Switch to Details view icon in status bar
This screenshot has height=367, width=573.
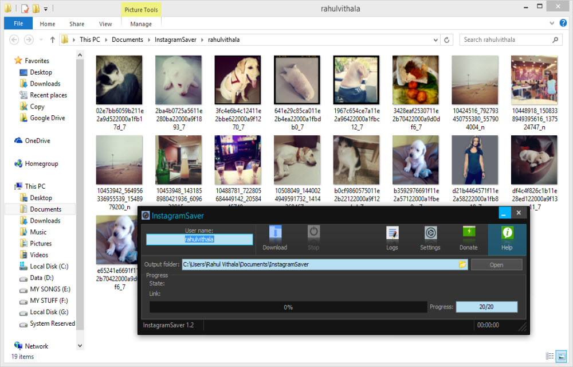pyautogui.click(x=550, y=356)
